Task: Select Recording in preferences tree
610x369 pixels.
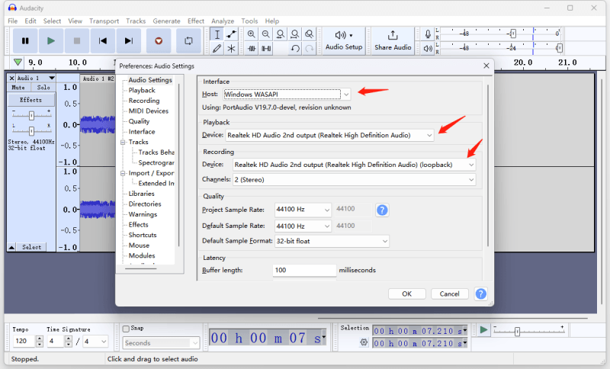Action: [x=144, y=101]
